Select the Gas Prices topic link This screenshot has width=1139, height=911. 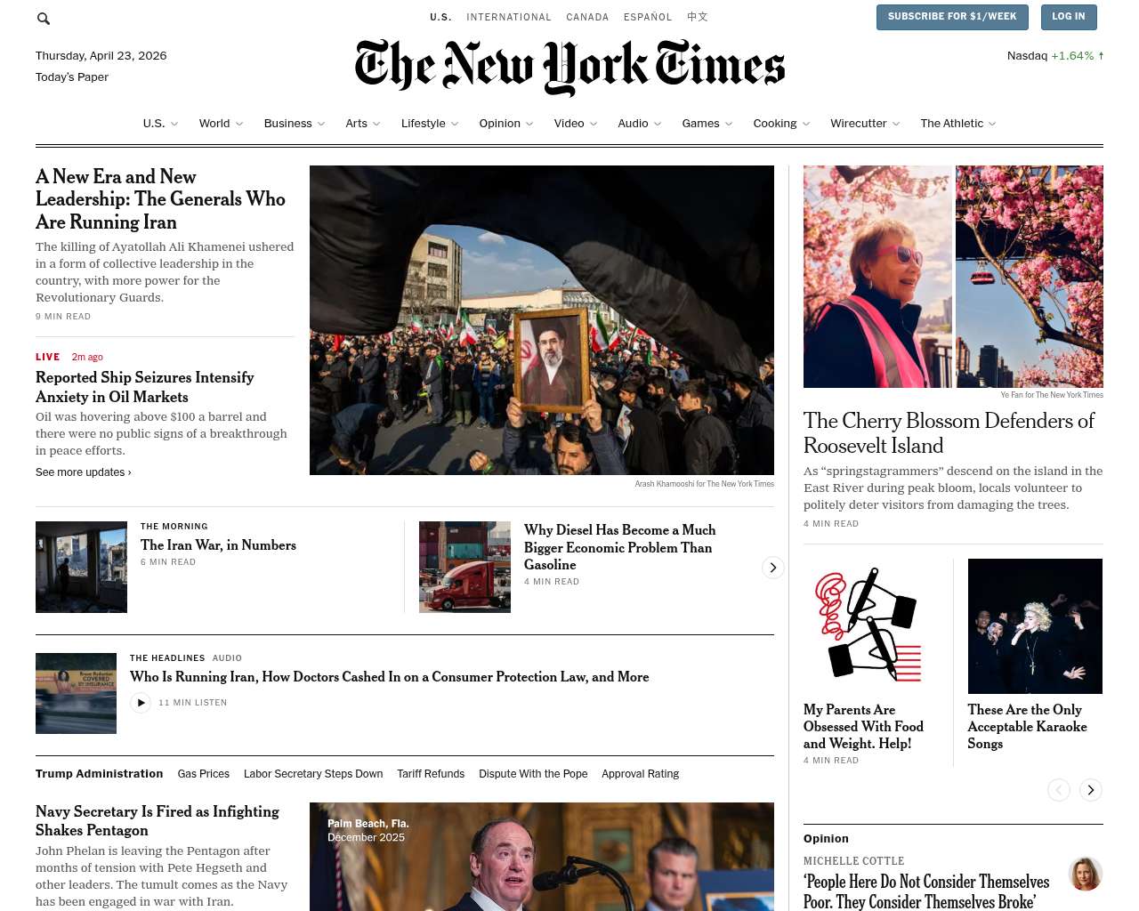click(x=204, y=774)
